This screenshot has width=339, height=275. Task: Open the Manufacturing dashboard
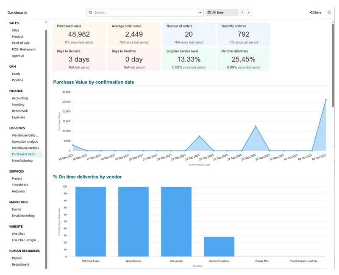(x=22, y=161)
